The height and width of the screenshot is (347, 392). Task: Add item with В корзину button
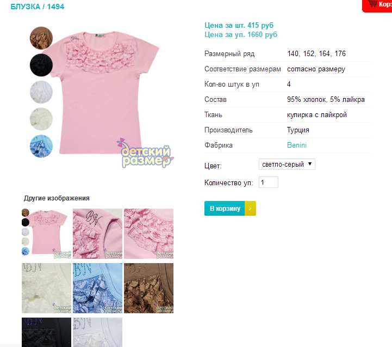coord(225,209)
